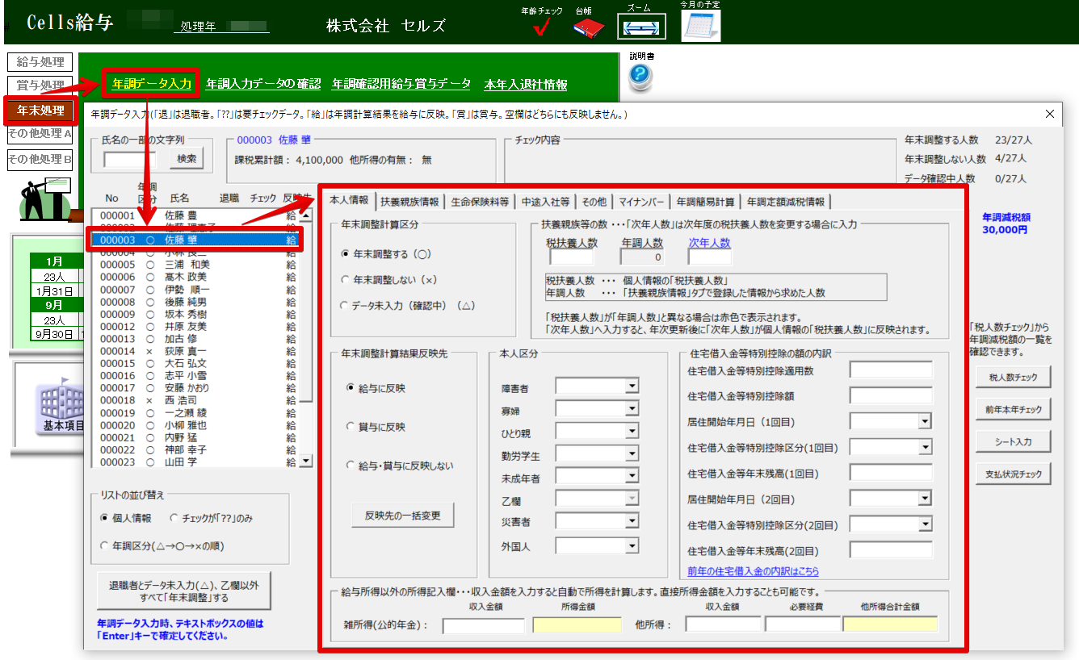Open the 説明書 help icon
This screenshot has width=1079, height=660.
tap(640, 77)
